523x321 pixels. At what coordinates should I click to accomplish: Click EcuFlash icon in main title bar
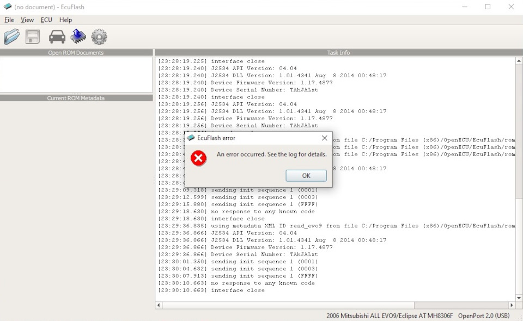tap(7, 7)
